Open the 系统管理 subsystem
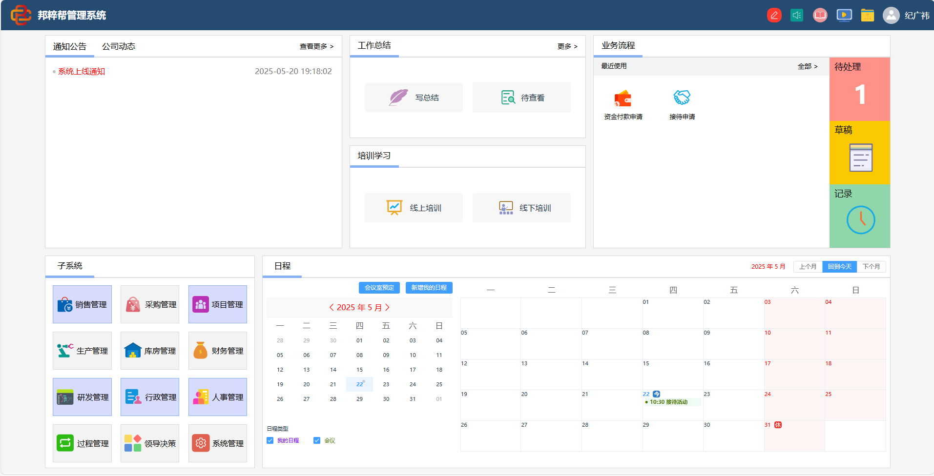The width and height of the screenshot is (934, 476). (217, 443)
